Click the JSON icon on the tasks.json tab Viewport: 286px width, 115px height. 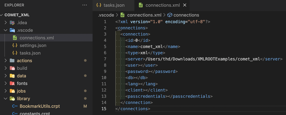(x=99, y=5)
